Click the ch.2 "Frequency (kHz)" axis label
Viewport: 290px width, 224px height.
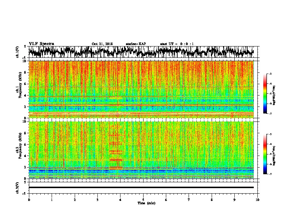(20, 146)
